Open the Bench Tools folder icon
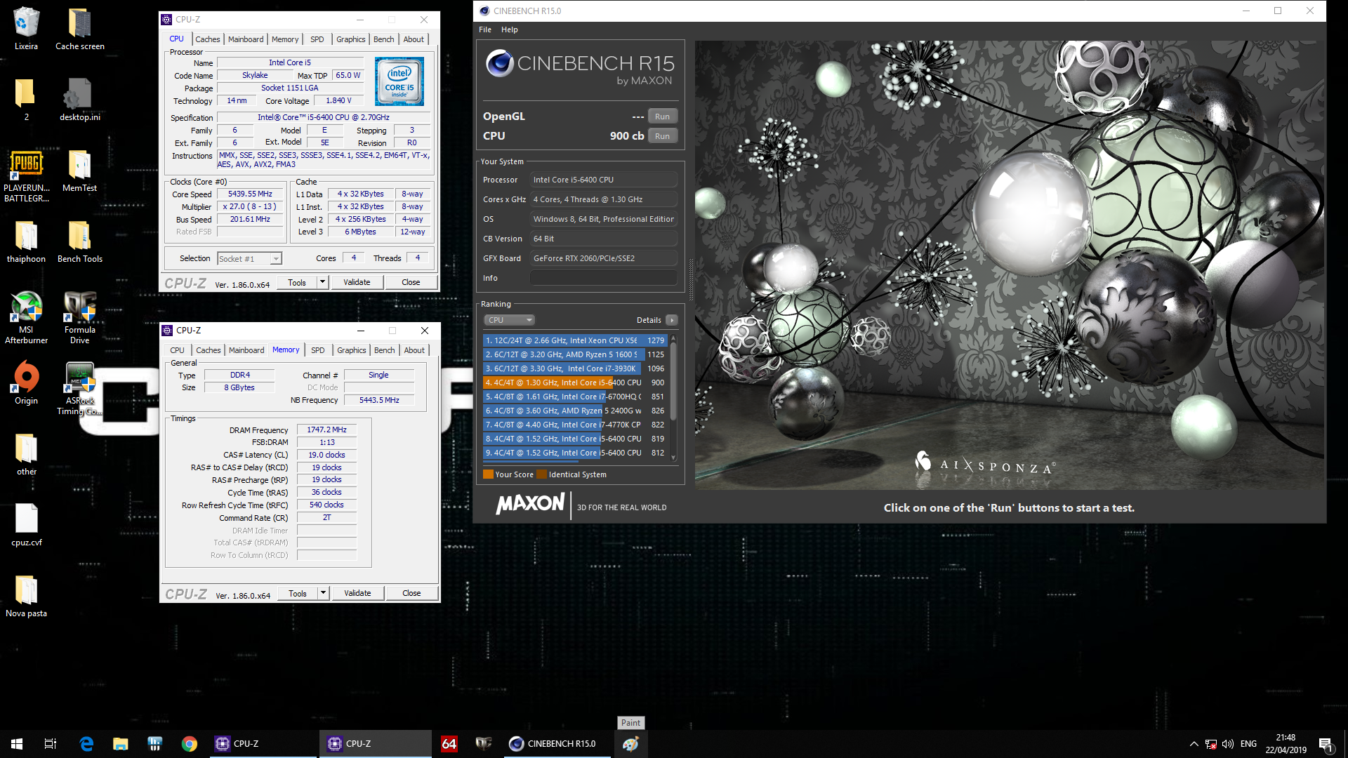This screenshot has height=758, width=1348. 80,241
